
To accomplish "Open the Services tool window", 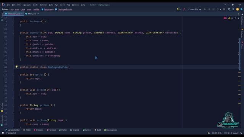I will [87, 130].
